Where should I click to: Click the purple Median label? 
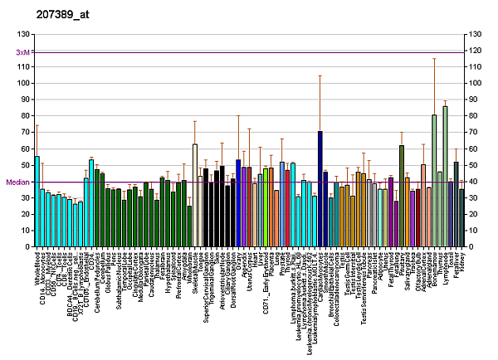[17, 182]
